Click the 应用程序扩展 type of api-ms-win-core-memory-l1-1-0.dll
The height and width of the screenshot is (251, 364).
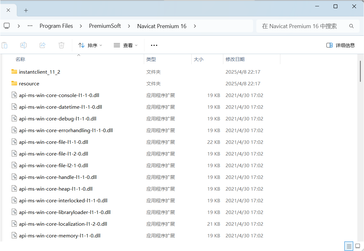pyautogui.click(x=160, y=236)
